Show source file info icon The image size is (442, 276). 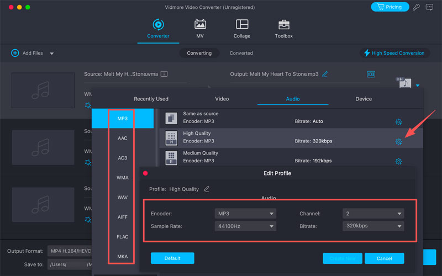click(x=164, y=74)
